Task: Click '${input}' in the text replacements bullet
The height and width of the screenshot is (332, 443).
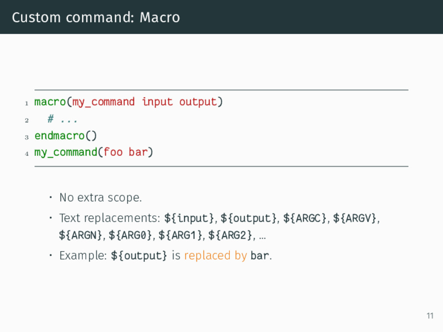Action: pos(189,218)
